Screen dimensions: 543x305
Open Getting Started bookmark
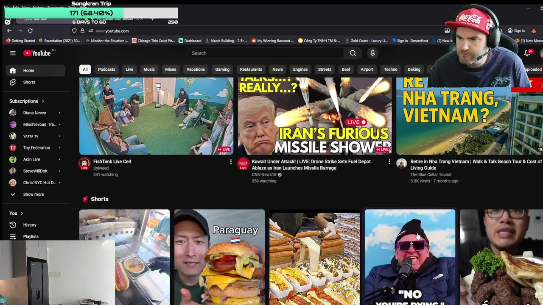20,41
